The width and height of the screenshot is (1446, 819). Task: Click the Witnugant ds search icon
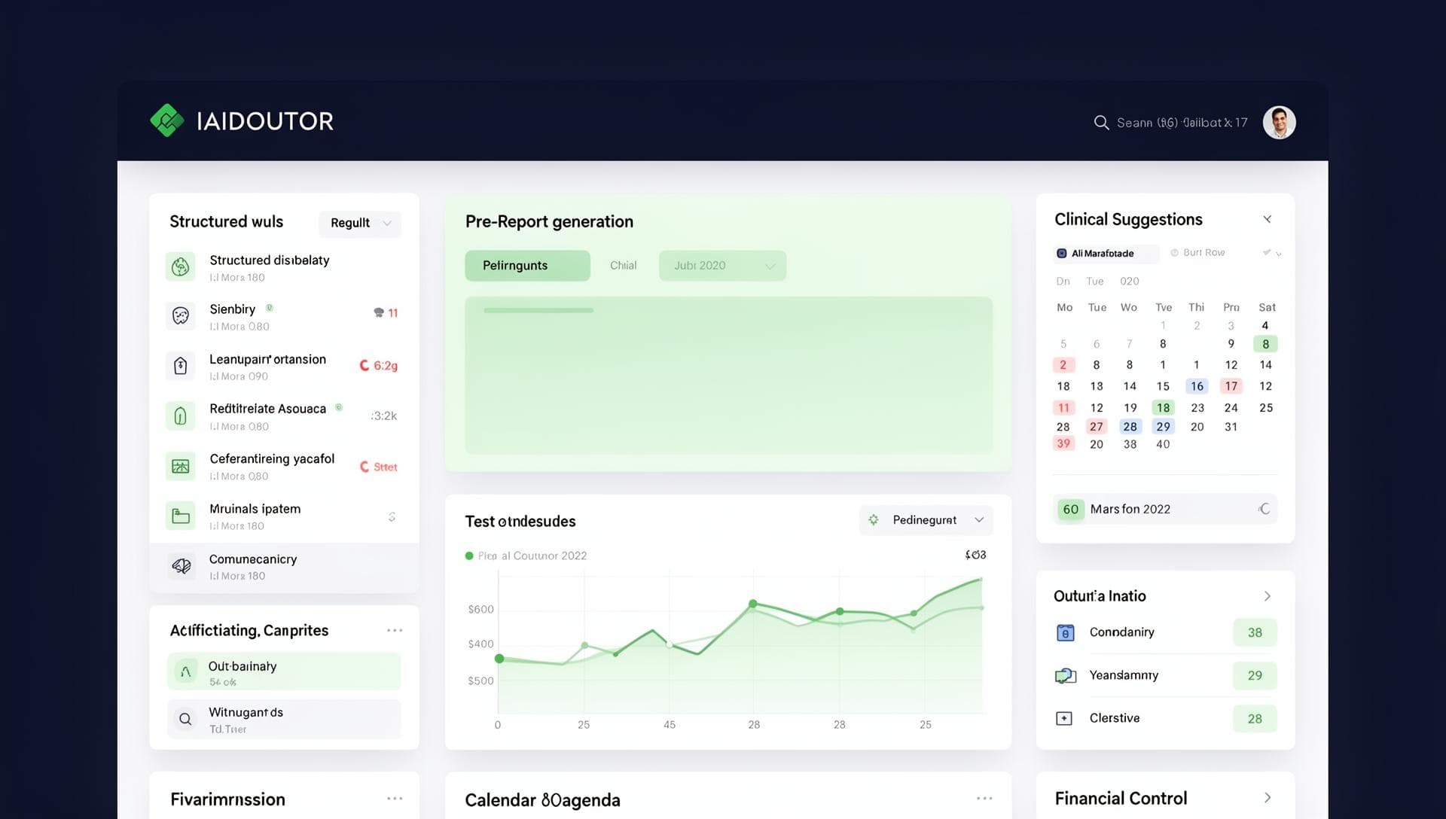185,719
